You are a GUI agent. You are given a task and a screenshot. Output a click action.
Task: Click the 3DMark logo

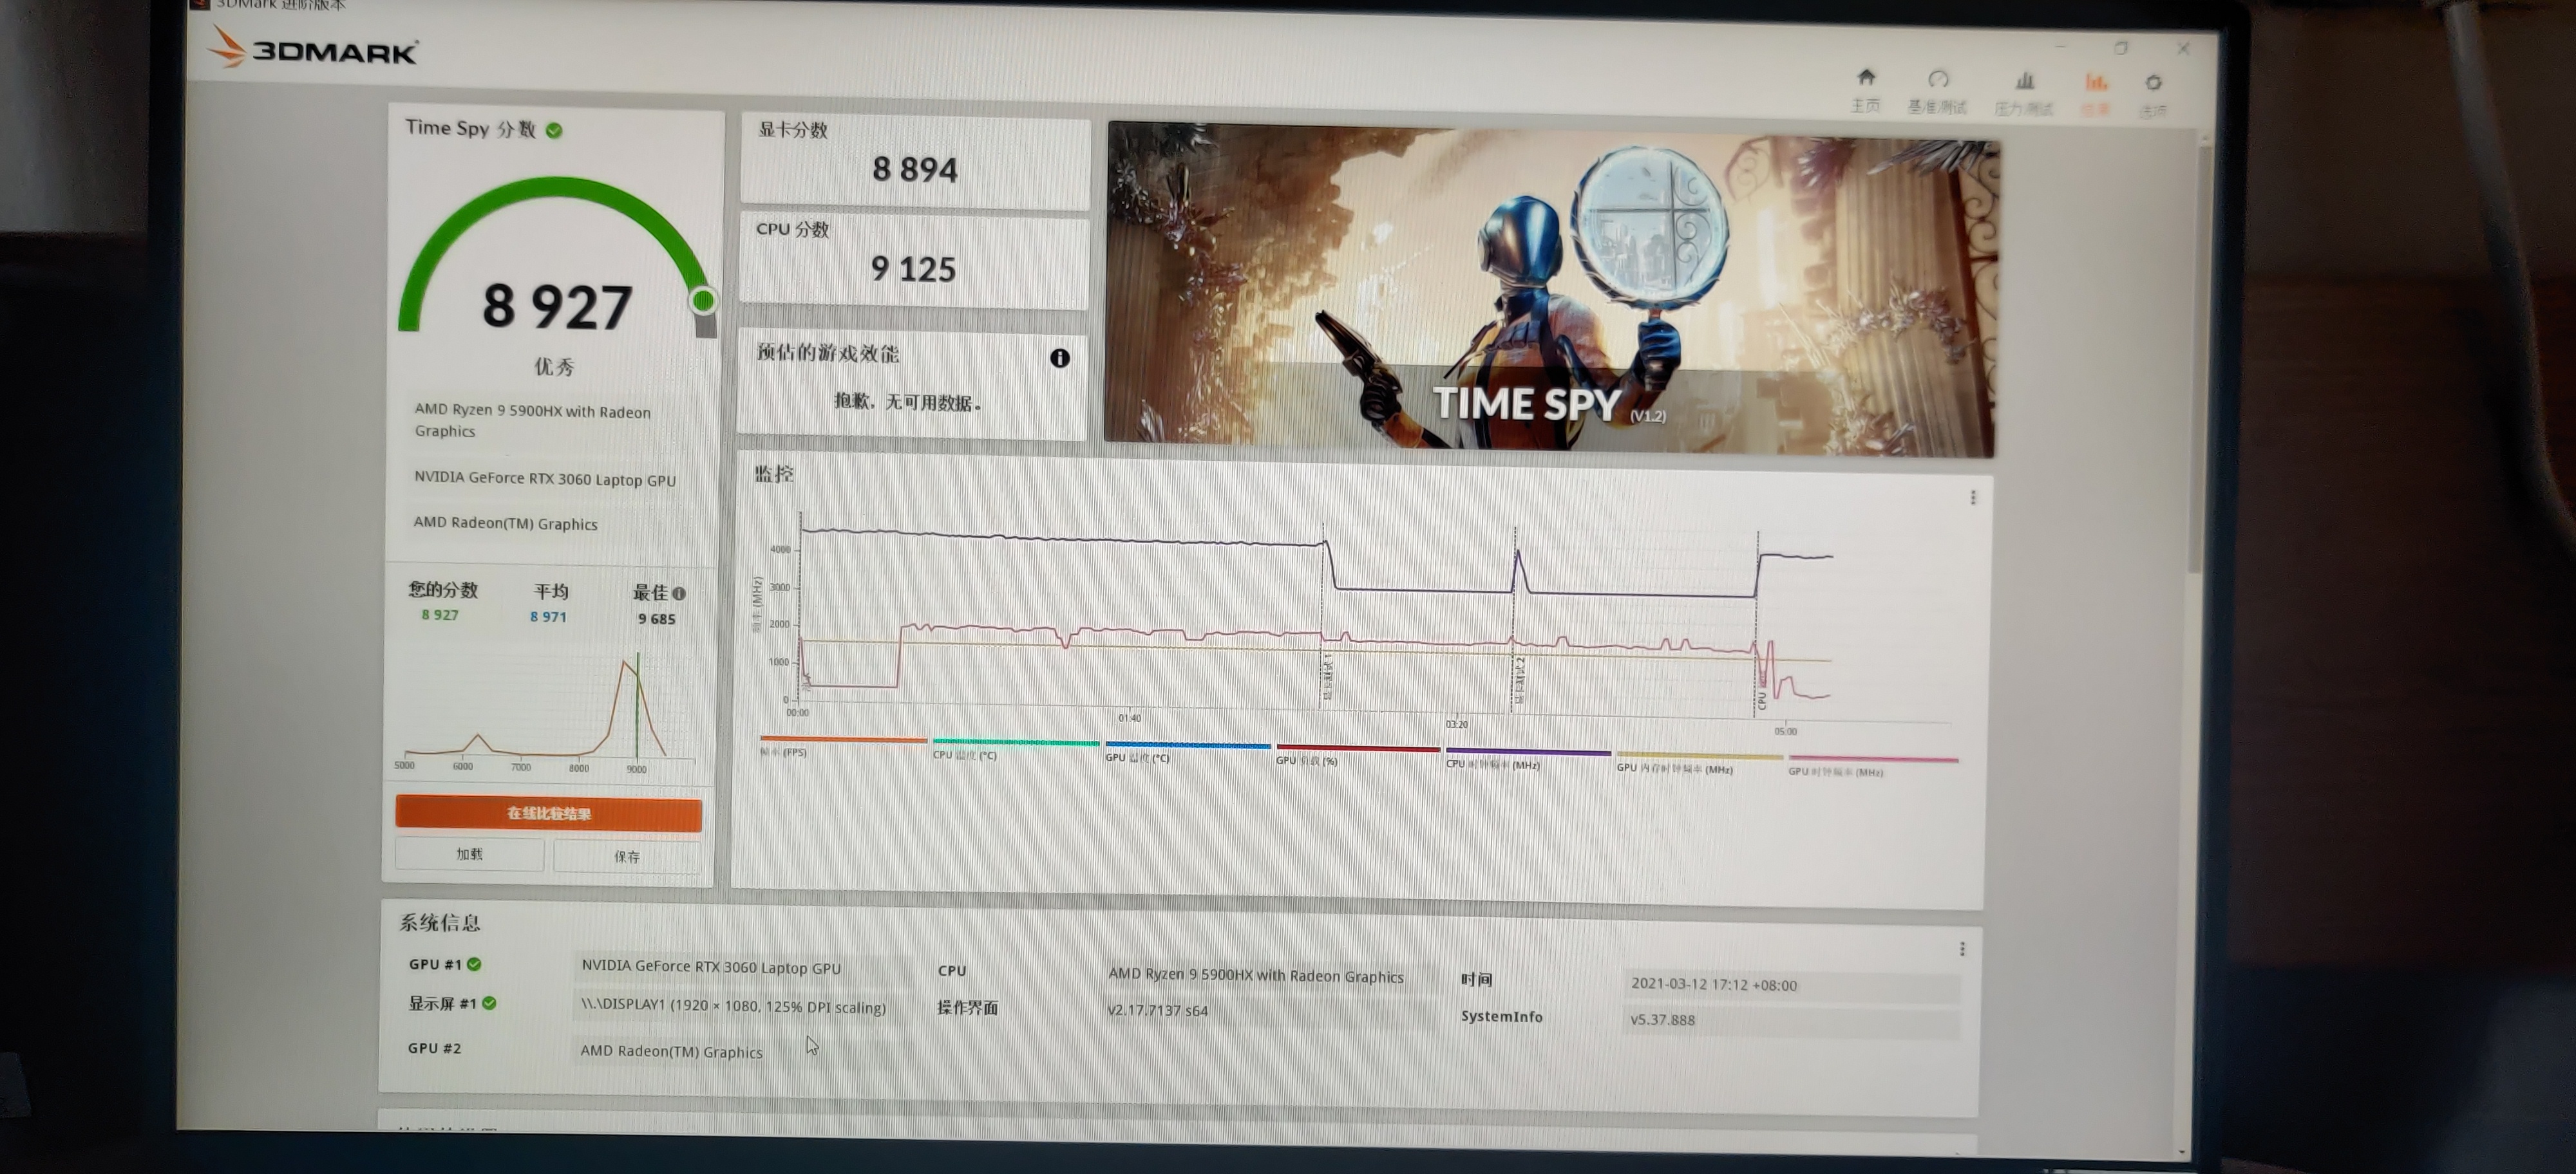(313, 47)
